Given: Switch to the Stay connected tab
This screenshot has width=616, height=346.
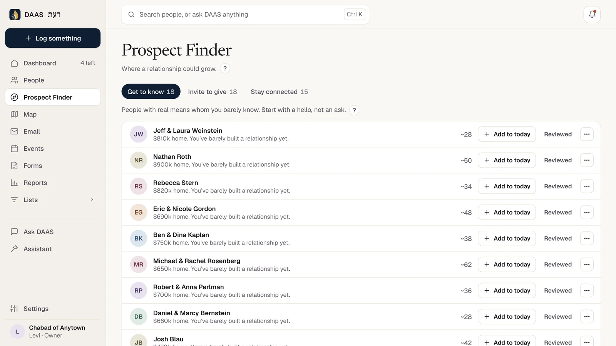Looking at the screenshot, I should (279, 91).
